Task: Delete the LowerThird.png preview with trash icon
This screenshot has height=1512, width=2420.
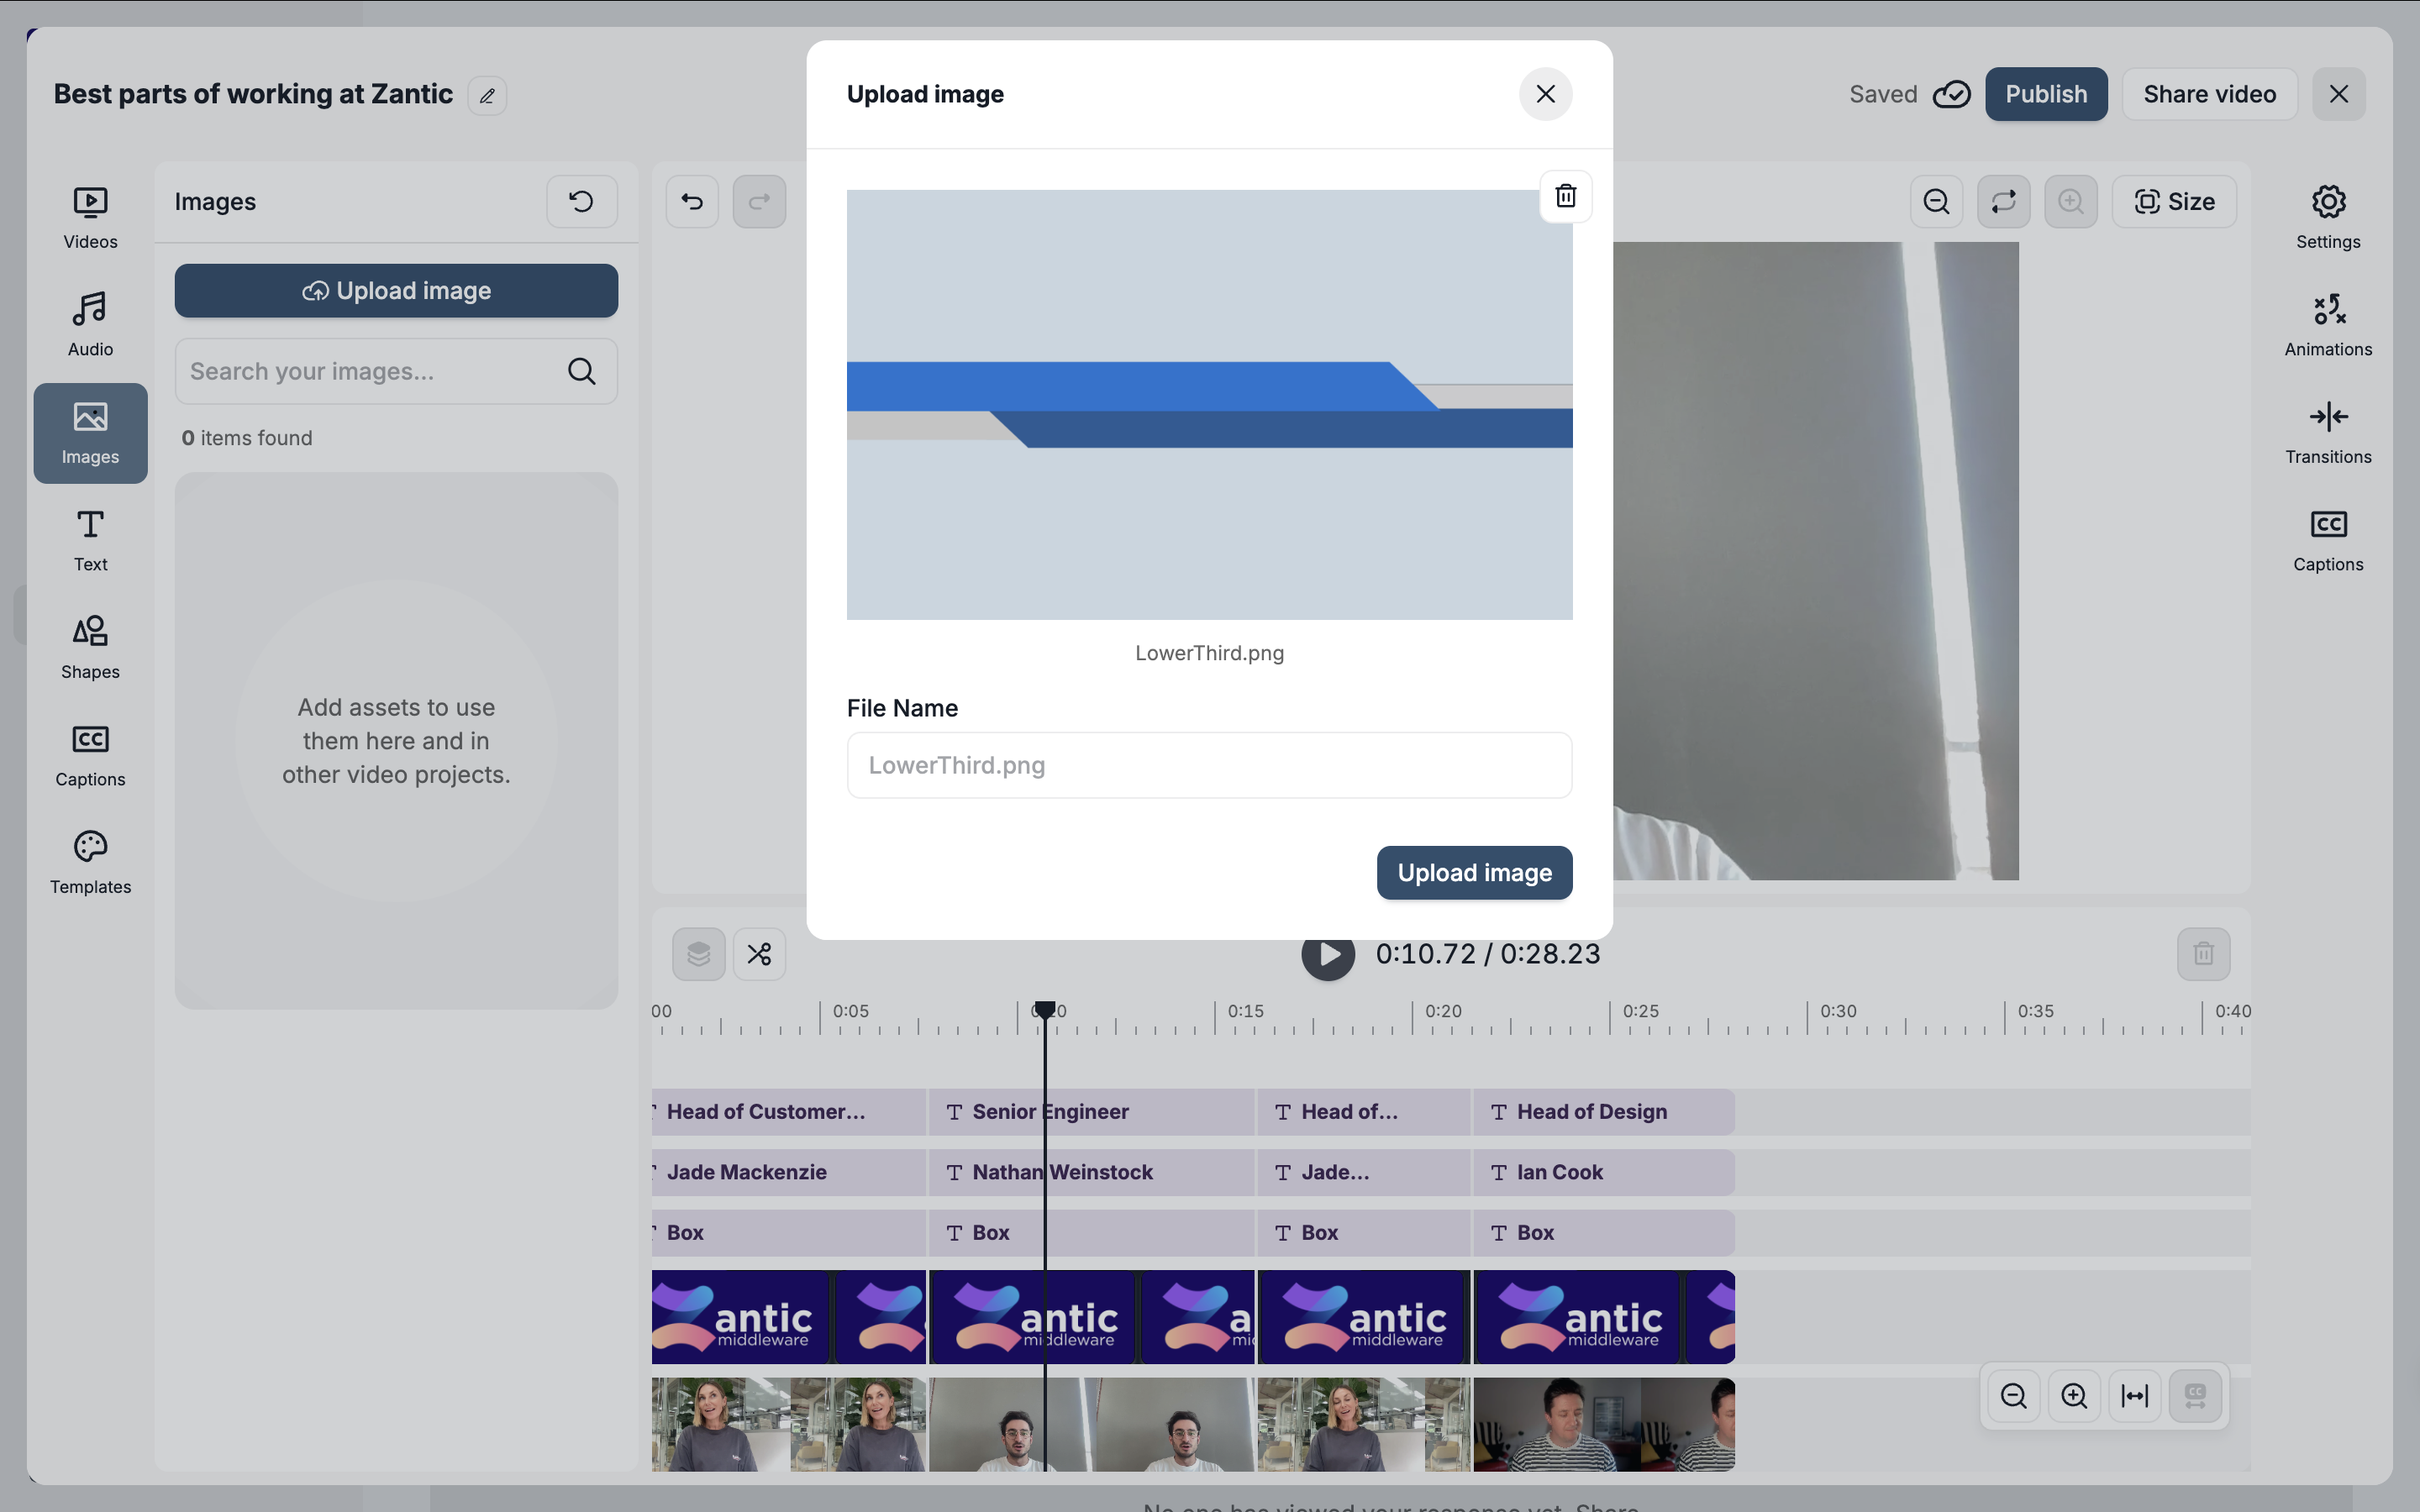Action: (1565, 196)
